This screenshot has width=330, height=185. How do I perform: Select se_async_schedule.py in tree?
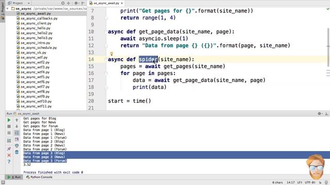39,48
